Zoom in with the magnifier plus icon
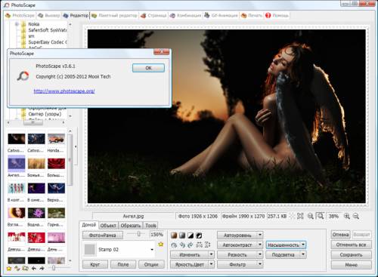The height and width of the screenshot is (277, 378). (347, 216)
